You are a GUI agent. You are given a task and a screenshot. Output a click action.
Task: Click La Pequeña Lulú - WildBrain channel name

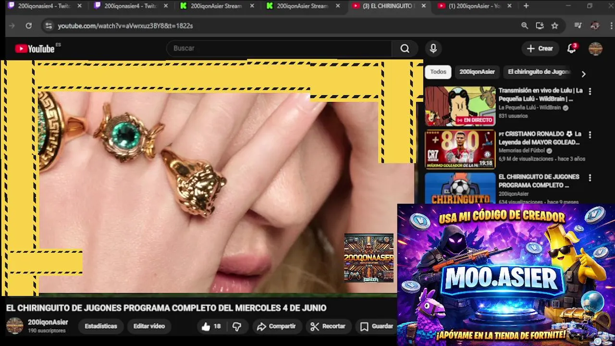[x=529, y=108]
